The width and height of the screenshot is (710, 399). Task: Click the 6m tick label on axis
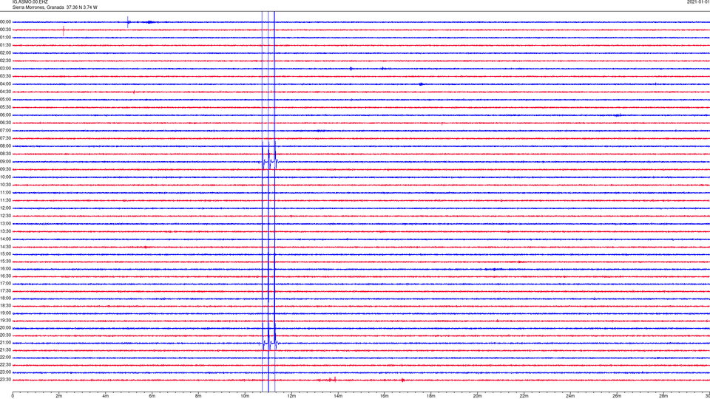[x=152, y=396]
